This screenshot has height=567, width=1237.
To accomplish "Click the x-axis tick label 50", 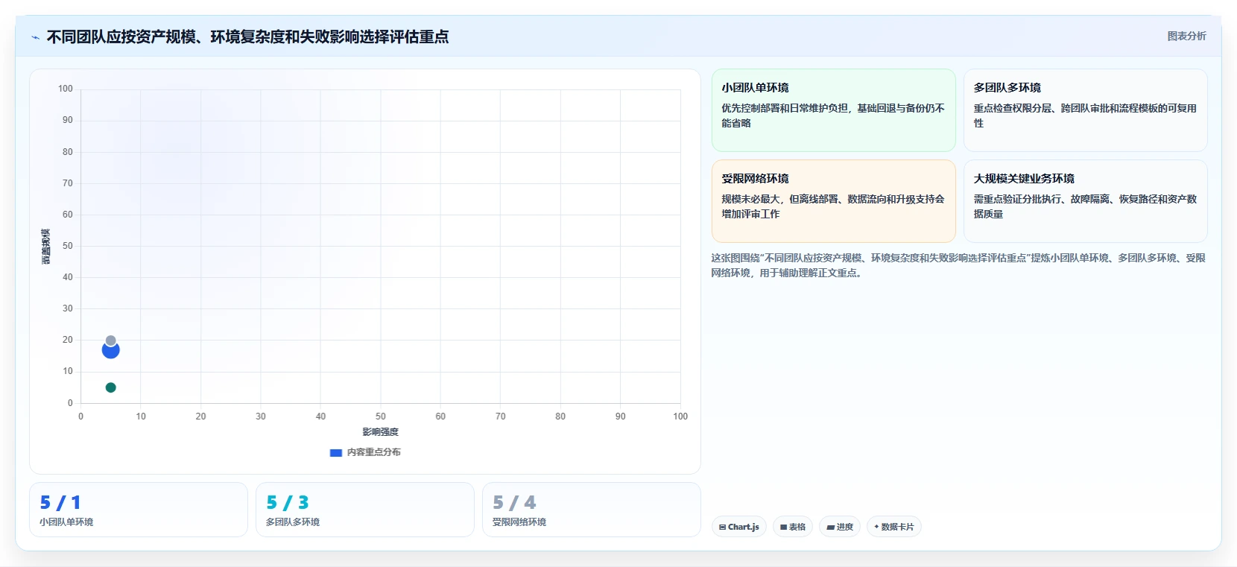I will point(381,416).
